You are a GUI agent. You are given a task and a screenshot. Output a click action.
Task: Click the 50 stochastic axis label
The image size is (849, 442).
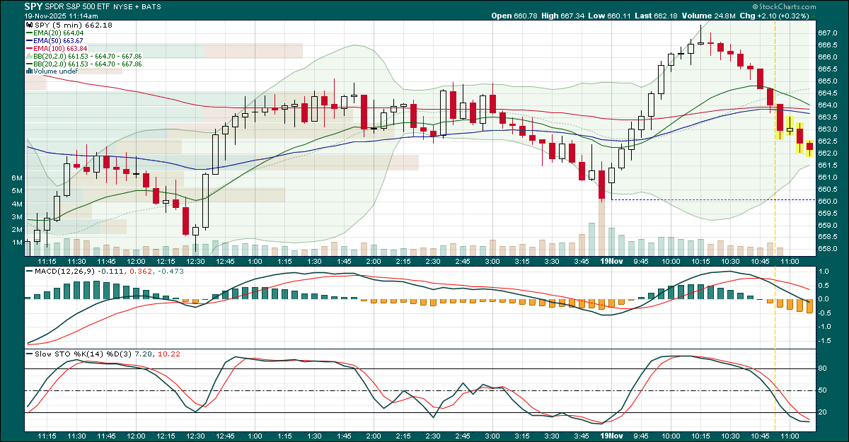coord(823,390)
